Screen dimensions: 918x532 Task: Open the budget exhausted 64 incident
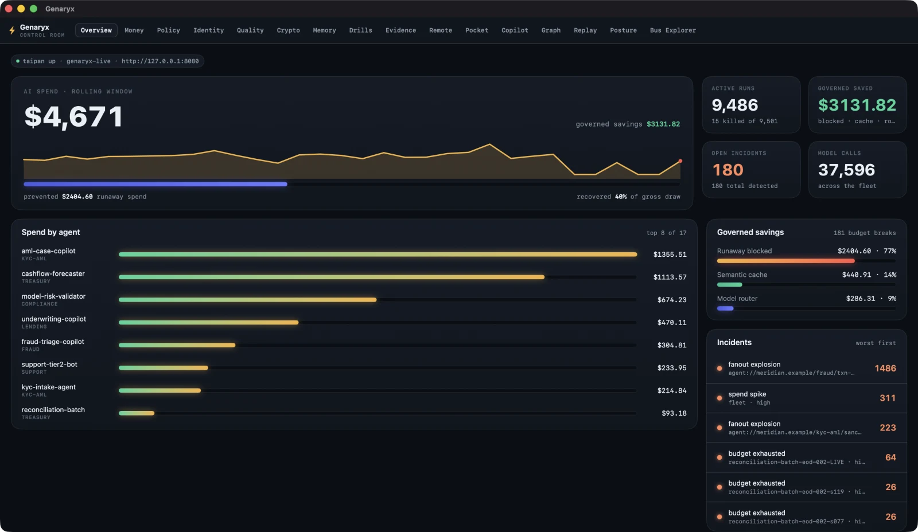[807, 457]
